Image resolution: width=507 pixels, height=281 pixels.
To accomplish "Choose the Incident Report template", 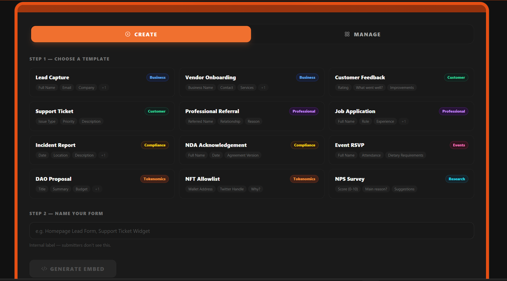I will (102, 150).
